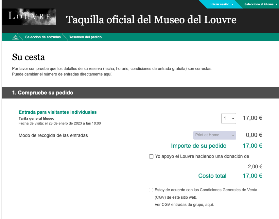Click the 0,00 € pickup fee value

click(x=254, y=135)
